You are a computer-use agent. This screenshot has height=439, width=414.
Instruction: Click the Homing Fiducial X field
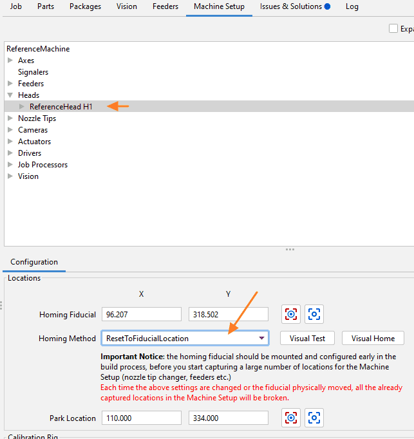coord(142,314)
